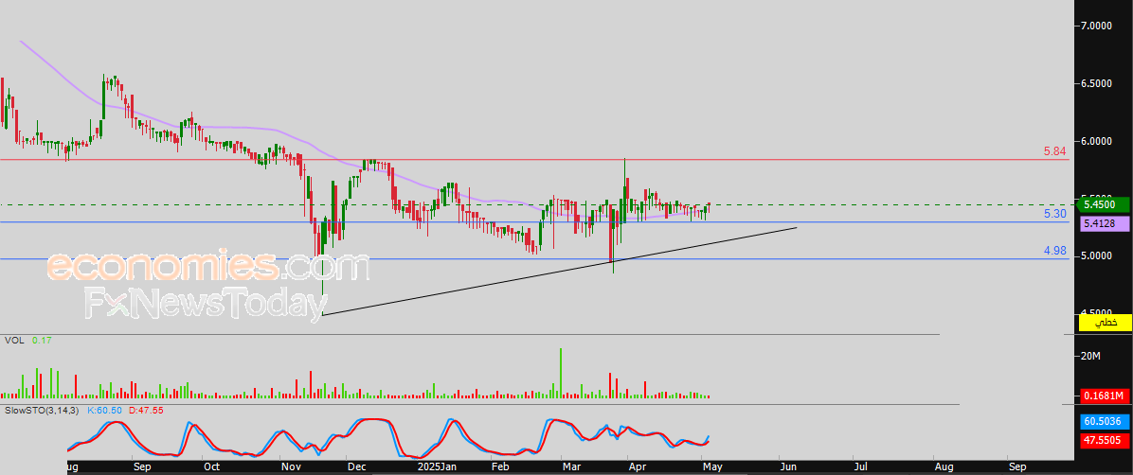Open the SlowSTO(3,14,3) indicator label
Image resolution: width=1133 pixels, height=475 pixels.
coord(44,410)
